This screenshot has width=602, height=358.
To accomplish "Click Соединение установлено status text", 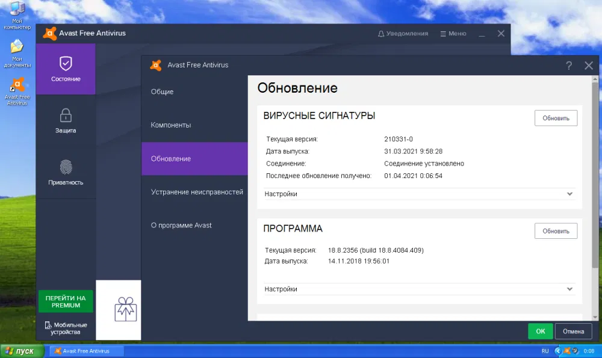I will [424, 164].
